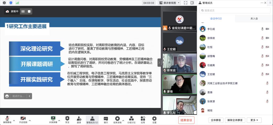Toggle microphone for participant 杜恒
273x125 pixels.
tap(262, 47)
